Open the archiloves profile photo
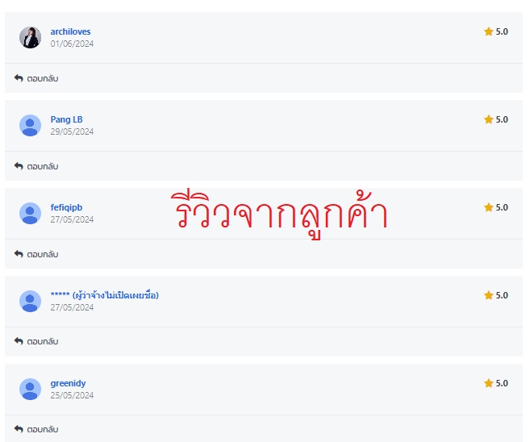This screenshot has height=442, width=530. pyautogui.click(x=30, y=38)
